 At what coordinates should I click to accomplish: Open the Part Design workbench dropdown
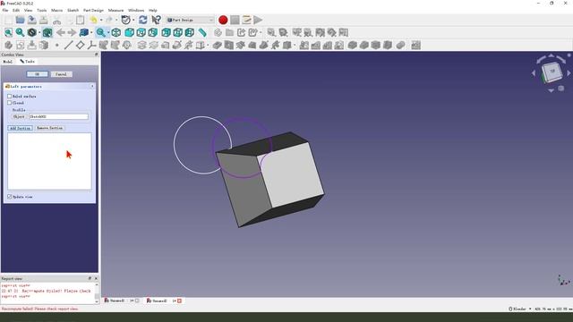tap(190, 20)
